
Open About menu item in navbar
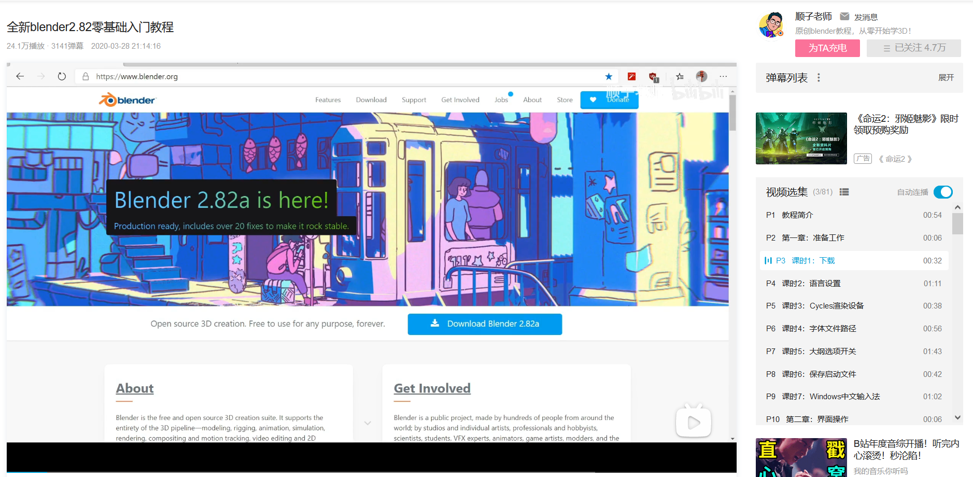click(532, 100)
